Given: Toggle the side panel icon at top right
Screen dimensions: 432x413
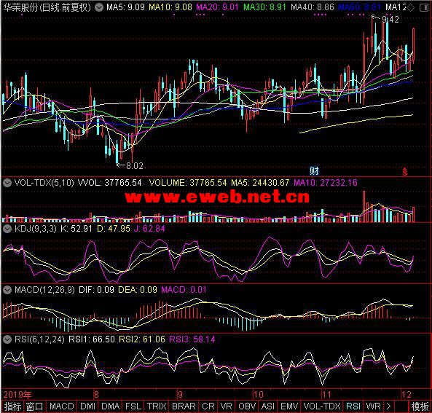Looking at the screenshot, I should 423,8.
